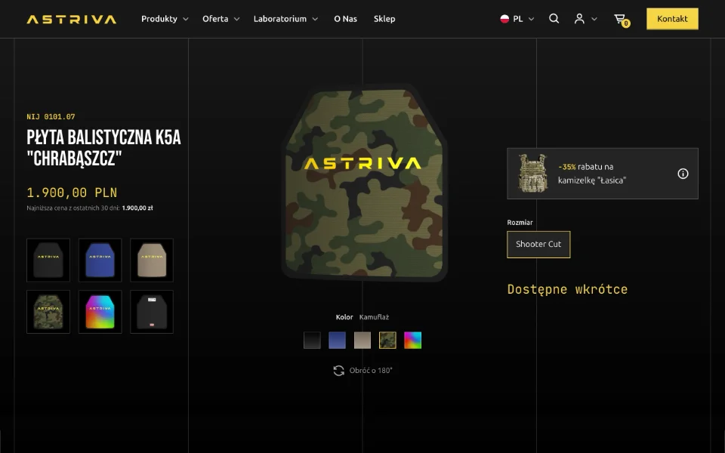Expand the Oferta menu chevron
The width and height of the screenshot is (725, 453).
pos(236,20)
